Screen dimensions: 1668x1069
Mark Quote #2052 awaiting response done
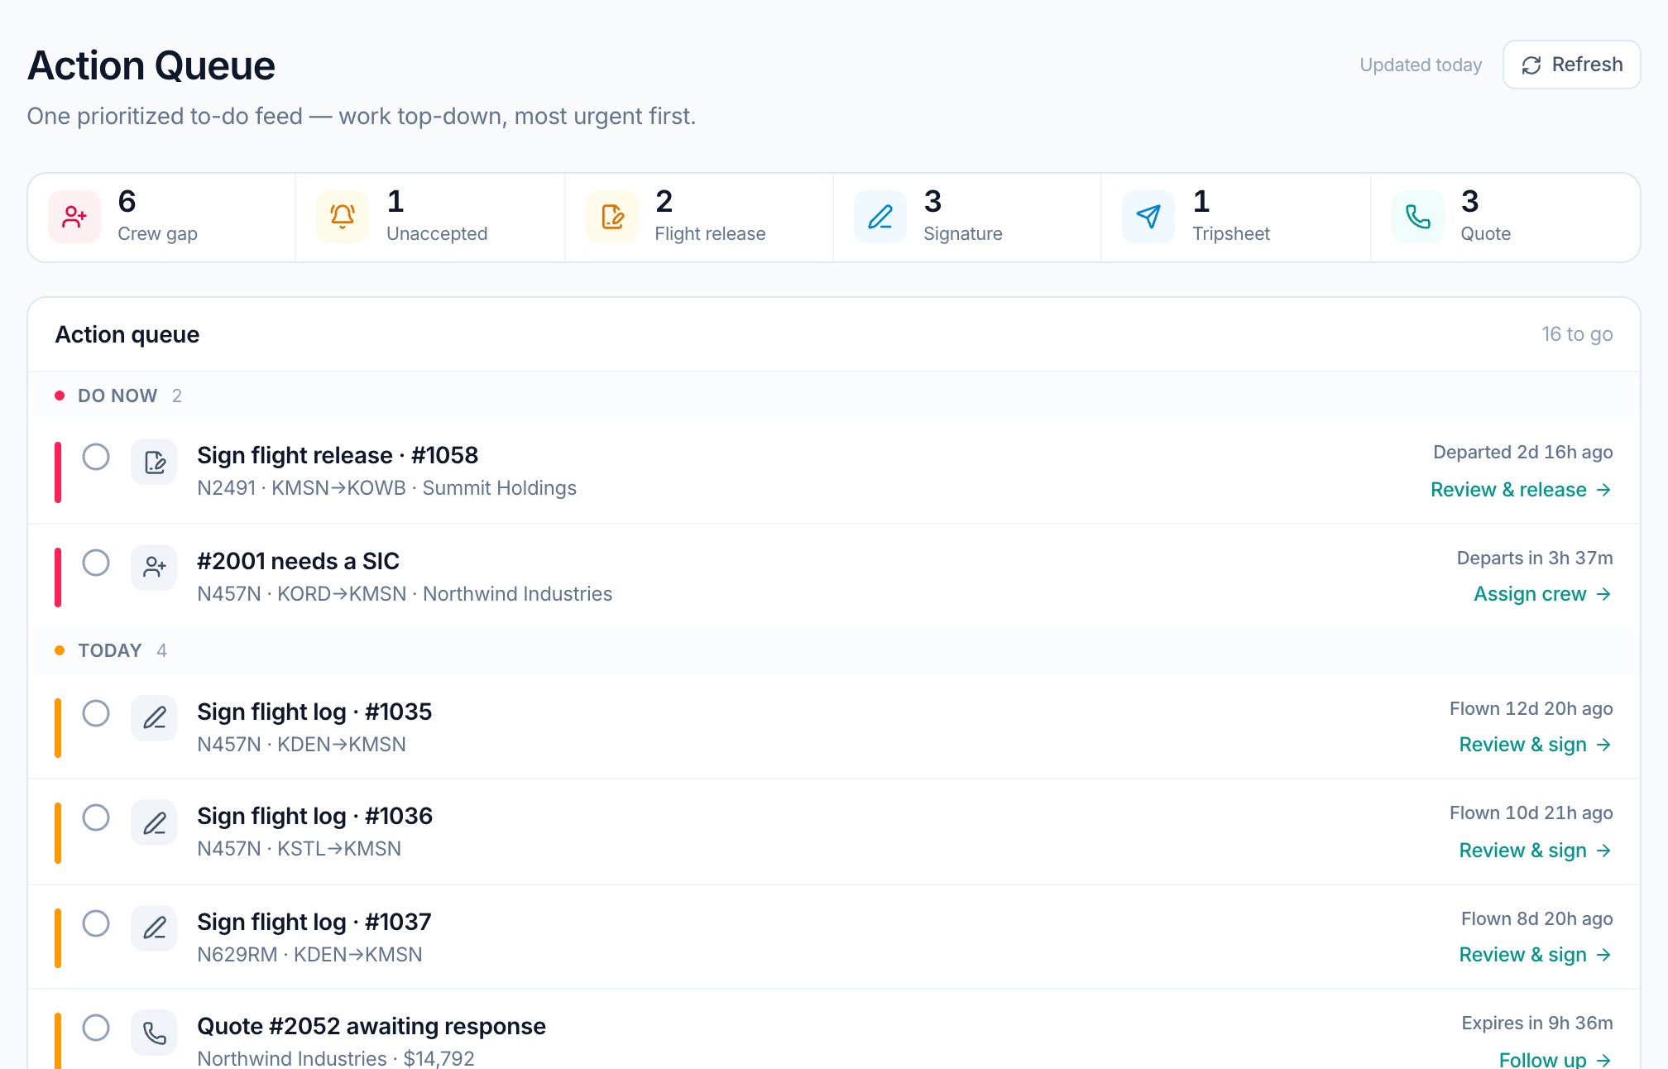(96, 1028)
